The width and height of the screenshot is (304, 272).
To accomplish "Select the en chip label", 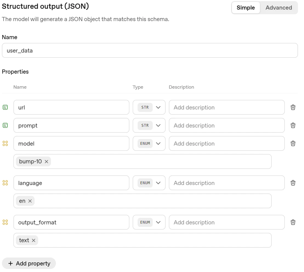I will point(22,201).
